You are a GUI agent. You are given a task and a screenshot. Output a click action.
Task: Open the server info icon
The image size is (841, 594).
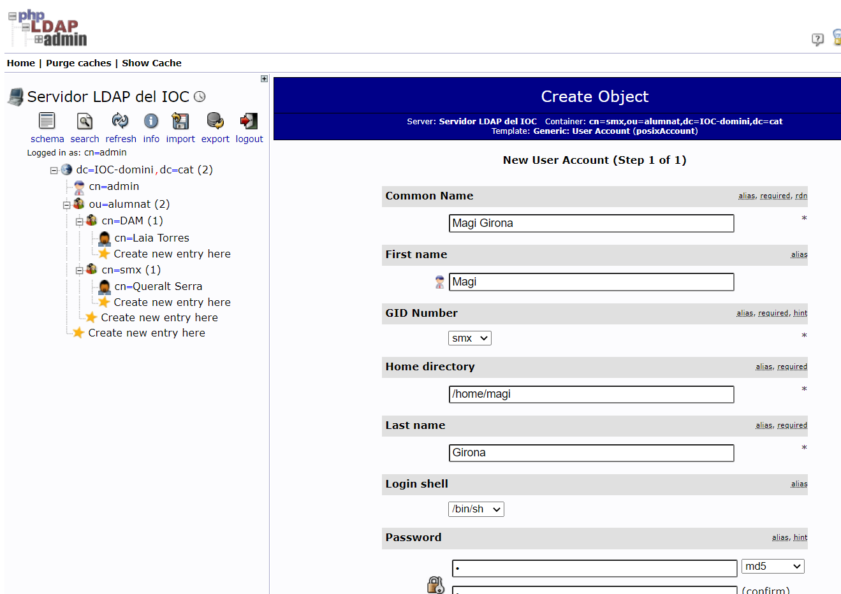(x=151, y=121)
